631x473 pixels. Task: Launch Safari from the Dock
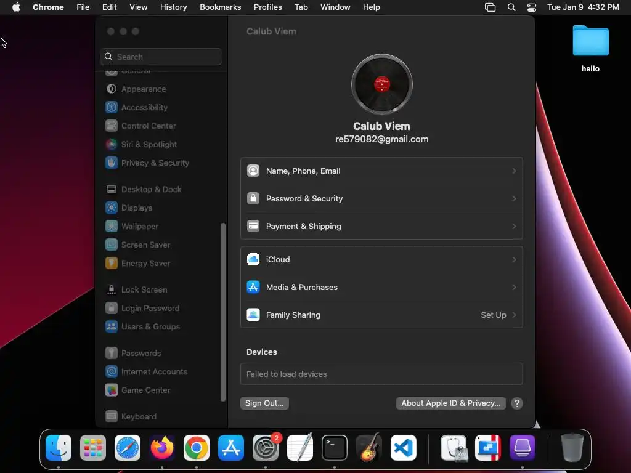click(128, 448)
